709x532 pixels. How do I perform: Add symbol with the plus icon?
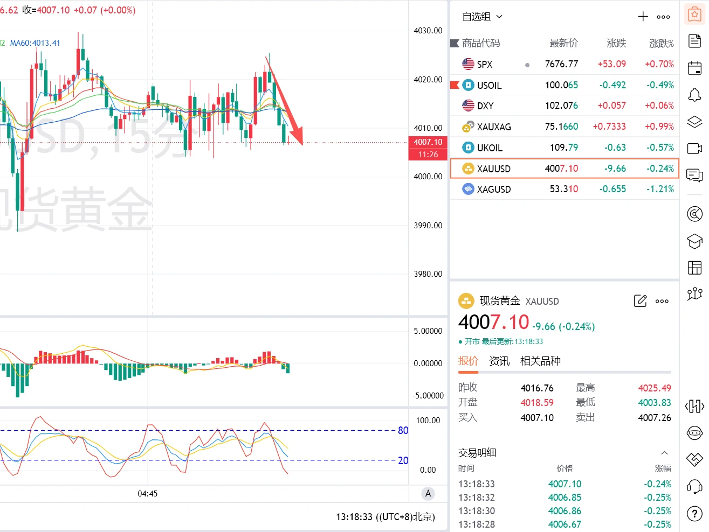[643, 17]
